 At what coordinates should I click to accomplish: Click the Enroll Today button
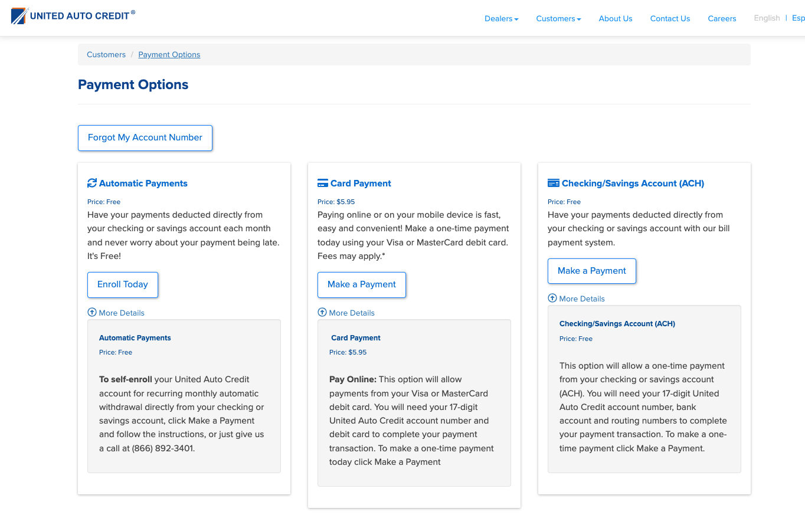(123, 285)
